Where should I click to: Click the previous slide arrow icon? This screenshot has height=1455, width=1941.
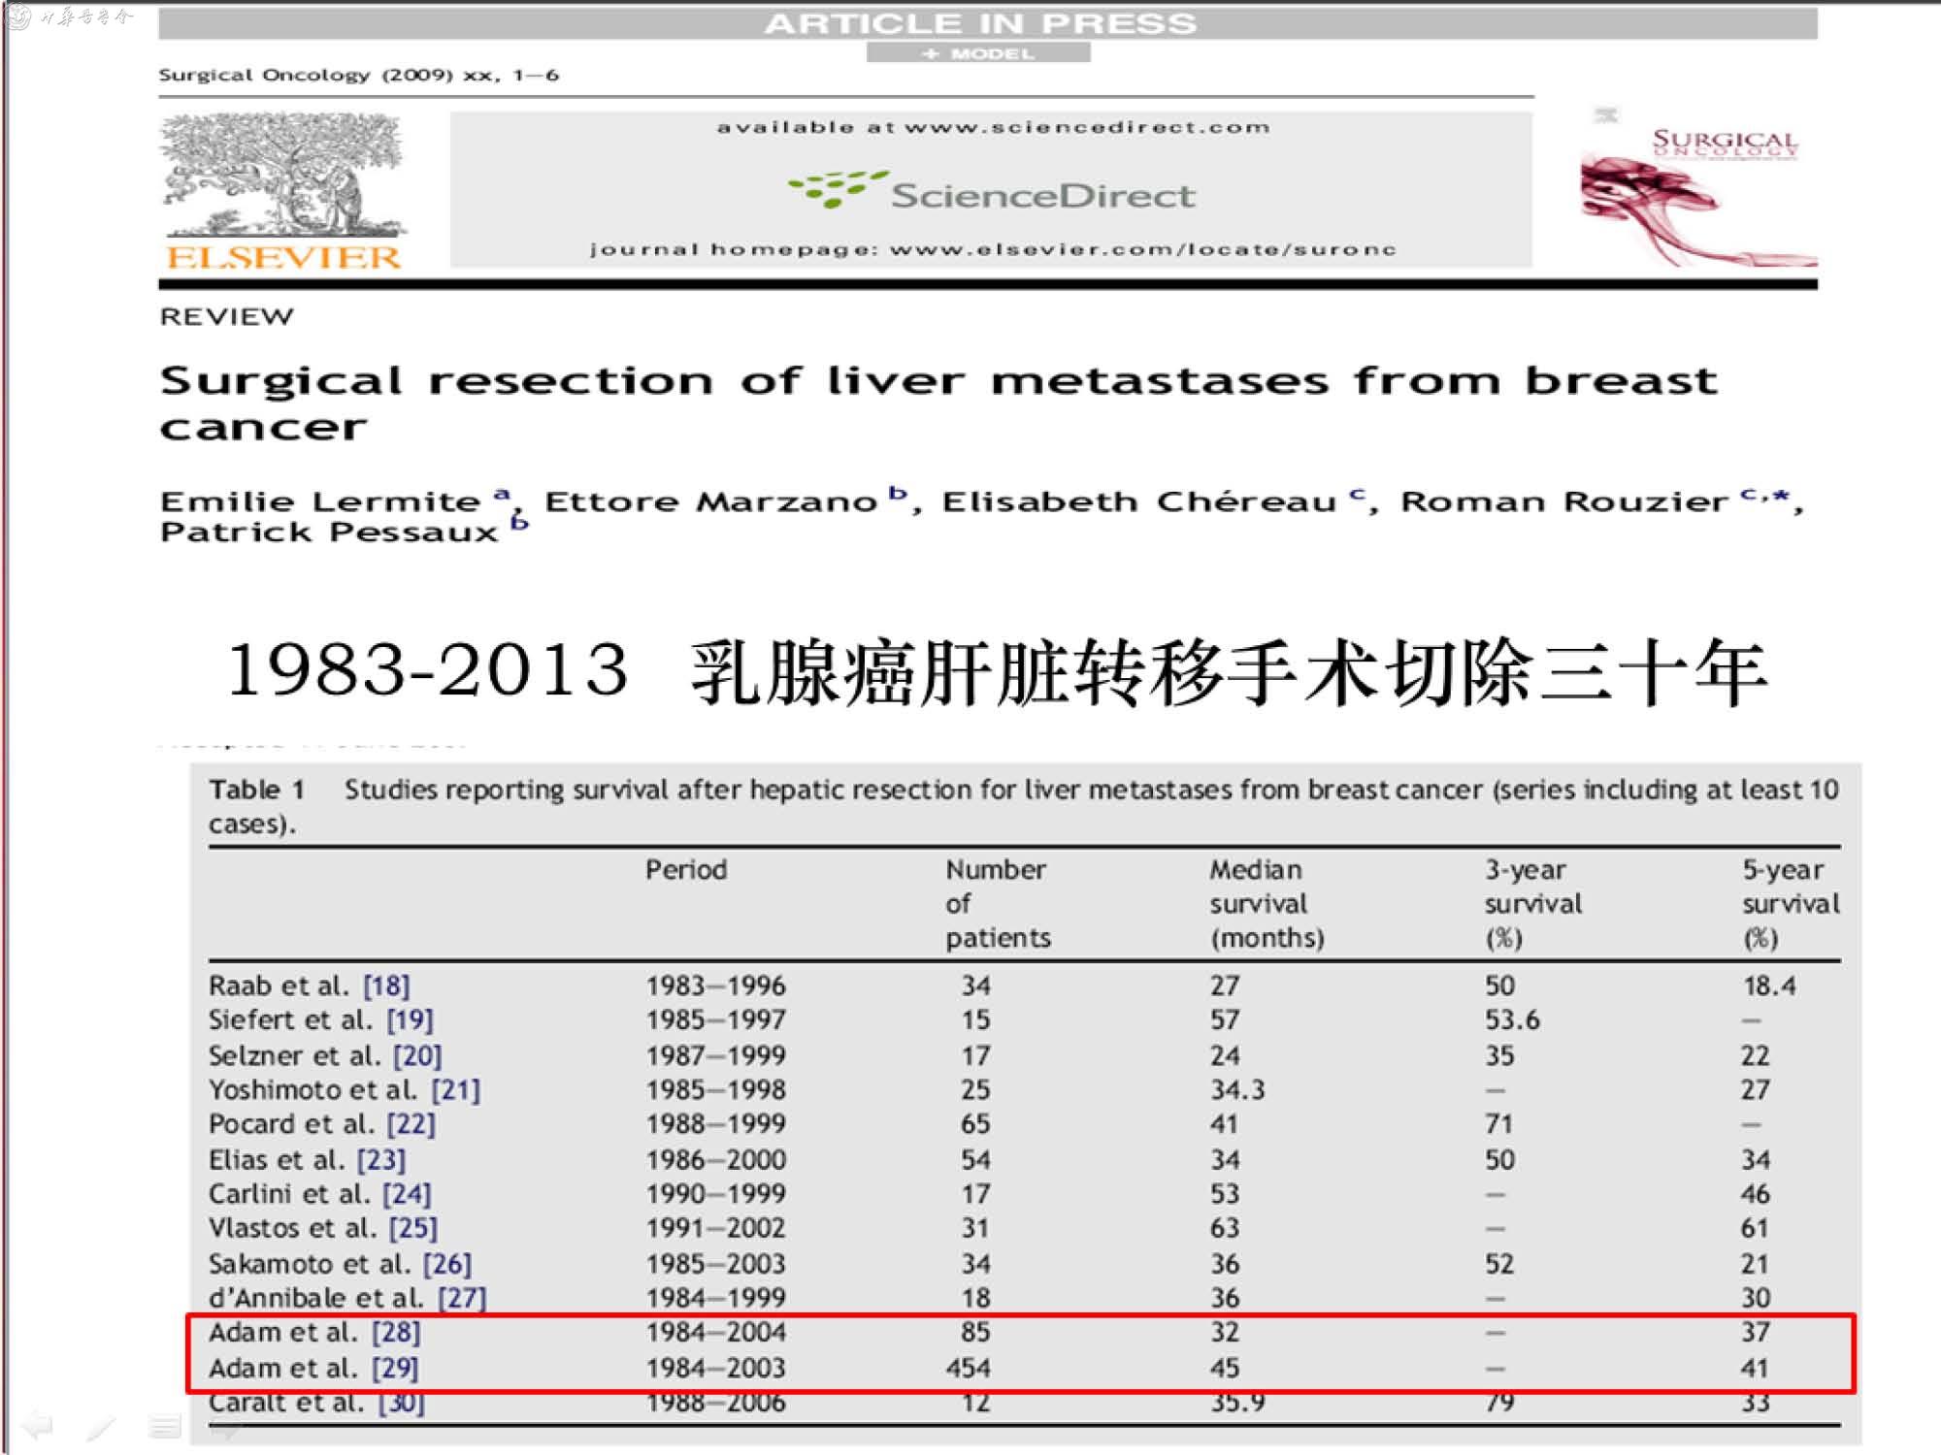tap(37, 1425)
